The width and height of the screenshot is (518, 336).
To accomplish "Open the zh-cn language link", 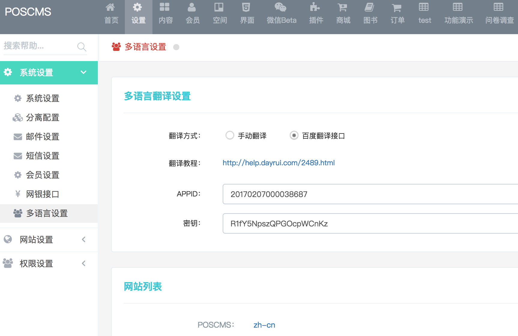I will [x=264, y=325].
